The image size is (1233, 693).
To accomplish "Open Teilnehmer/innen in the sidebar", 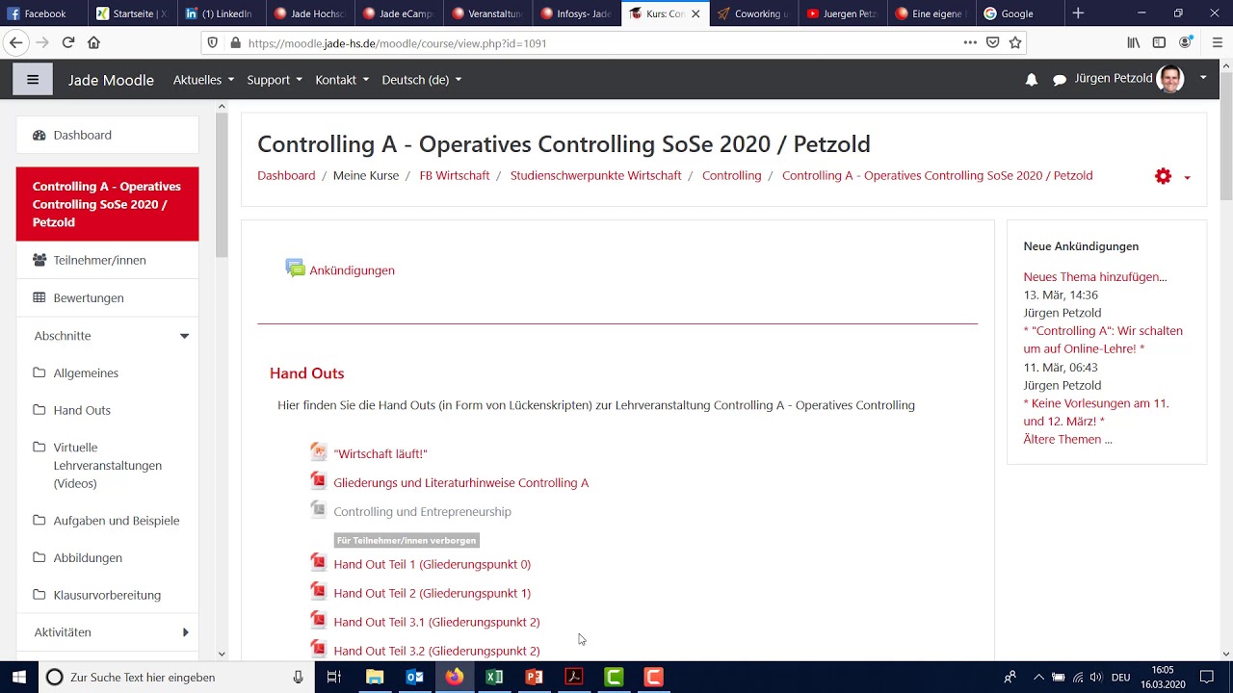I will tap(108, 260).
